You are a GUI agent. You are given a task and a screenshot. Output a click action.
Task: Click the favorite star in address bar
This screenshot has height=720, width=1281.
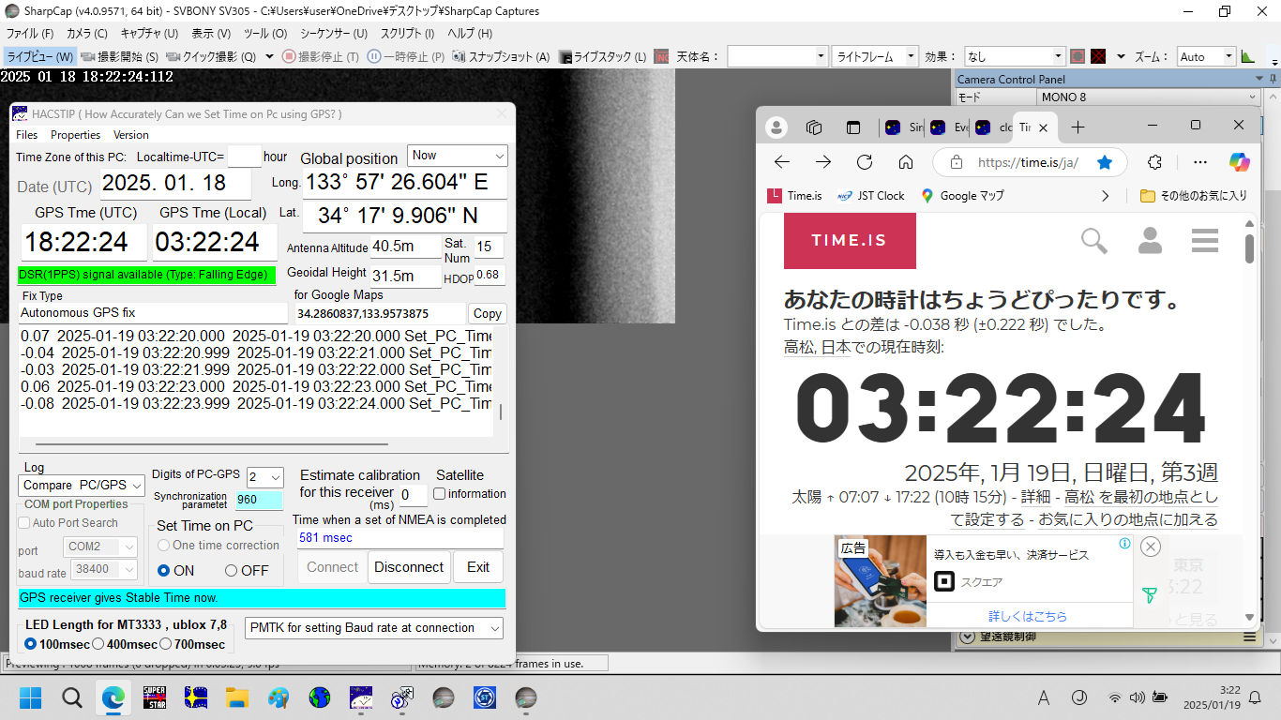click(1105, 162)
